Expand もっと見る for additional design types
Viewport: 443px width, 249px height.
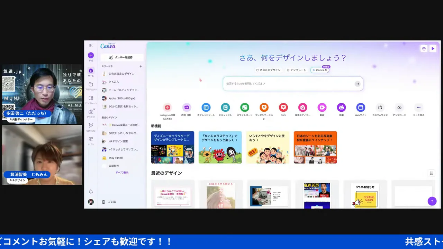[x=418, y=108]
